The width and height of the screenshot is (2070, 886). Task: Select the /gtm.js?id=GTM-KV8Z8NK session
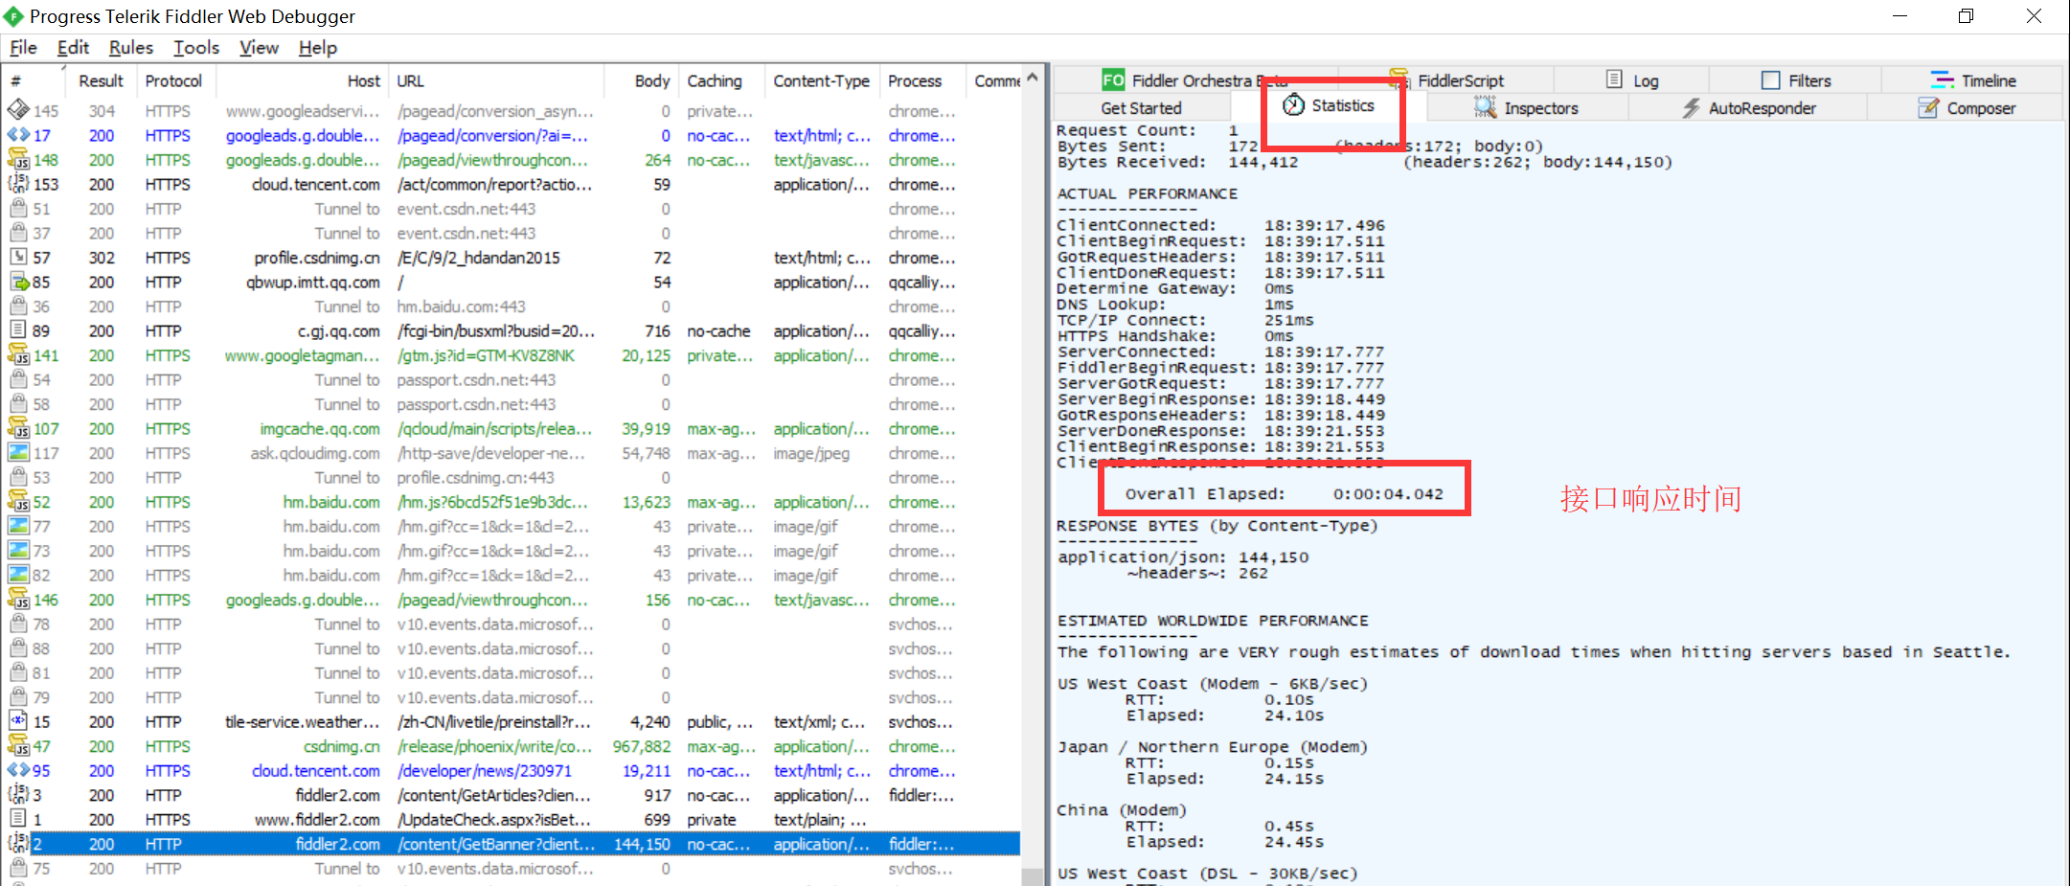tap(512, 355)
